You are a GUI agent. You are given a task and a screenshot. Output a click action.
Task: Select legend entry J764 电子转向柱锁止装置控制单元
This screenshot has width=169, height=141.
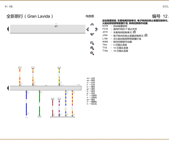[123, 36]
